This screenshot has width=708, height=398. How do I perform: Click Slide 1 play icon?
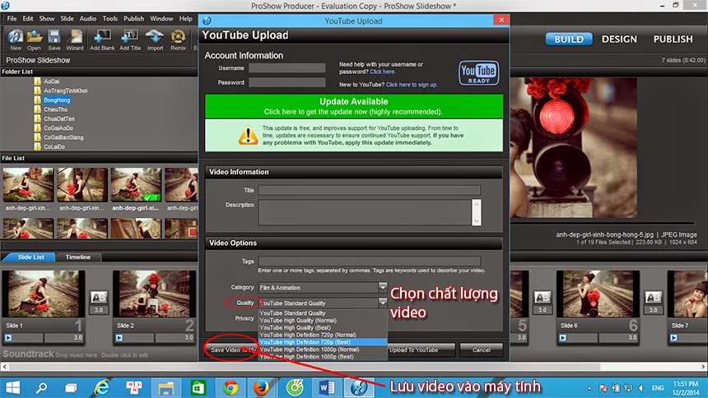pyautogui.click(x=8, y=337)
